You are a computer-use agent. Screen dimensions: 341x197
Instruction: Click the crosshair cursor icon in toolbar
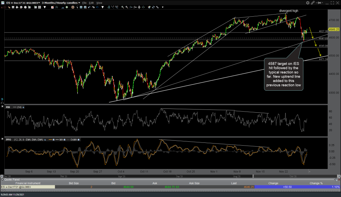pos(5,7)
